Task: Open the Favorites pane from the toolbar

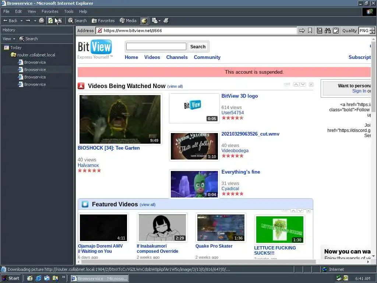Action: [103, 21]
